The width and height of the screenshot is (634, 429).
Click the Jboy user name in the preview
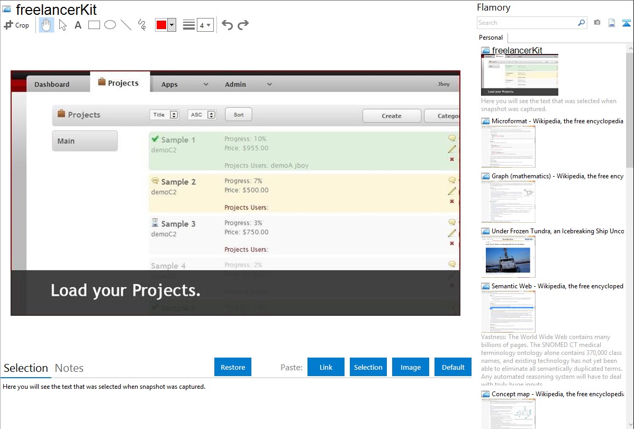443,84
